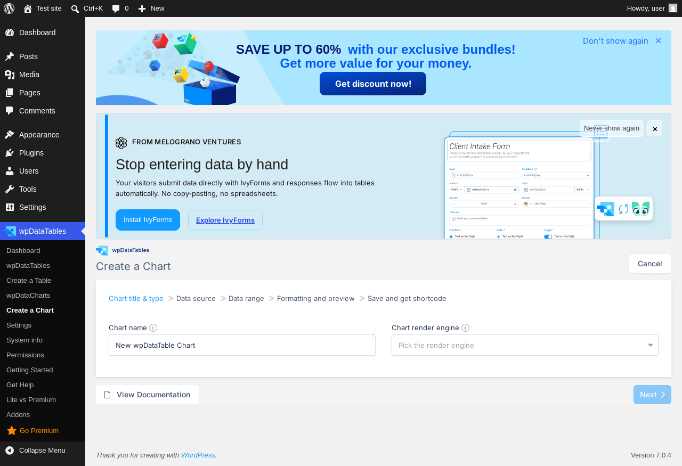Click the Go Premium star icon
This screenshot has width=682, height=466.
pyautogui.click(x=12, y=430)
